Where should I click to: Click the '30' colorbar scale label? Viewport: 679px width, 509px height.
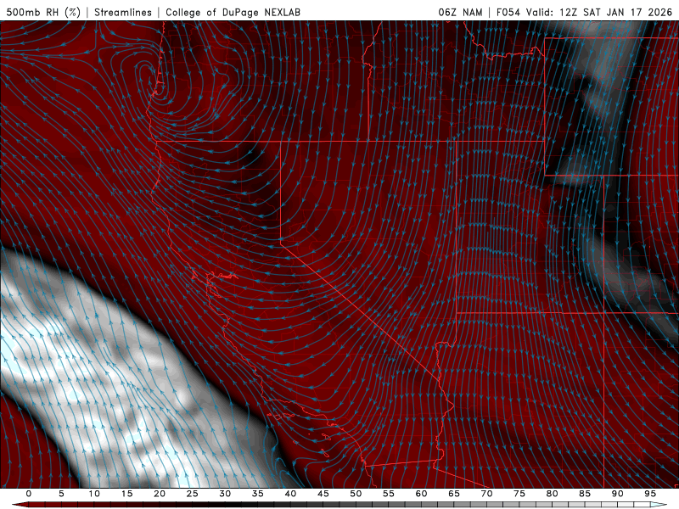pyautogui.click(x=225, y=494)
